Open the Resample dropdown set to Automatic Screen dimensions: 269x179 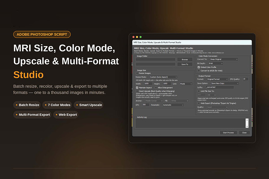(173, 105)
